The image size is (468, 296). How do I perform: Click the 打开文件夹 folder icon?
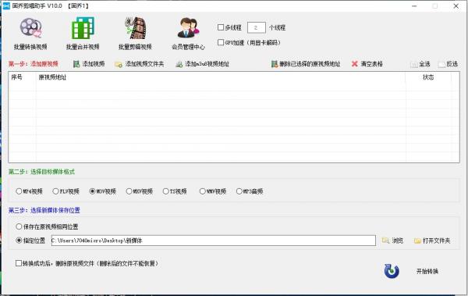(x=417, y=241)
